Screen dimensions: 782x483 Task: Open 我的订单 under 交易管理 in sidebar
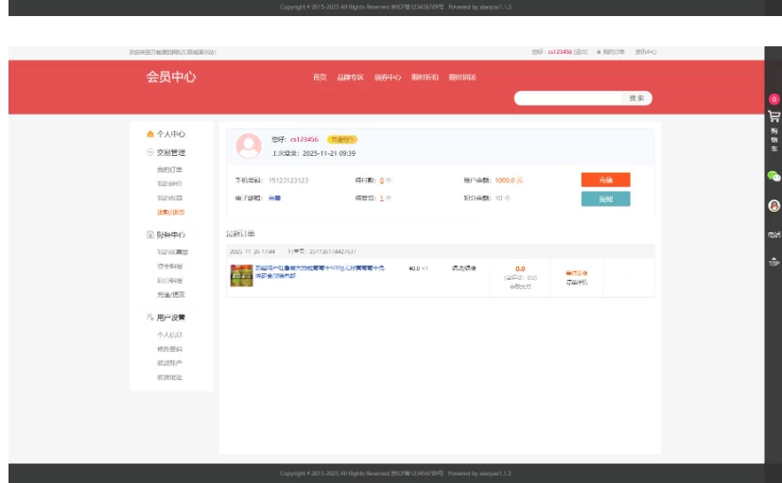pyautogui.click(x=169, y=169)
